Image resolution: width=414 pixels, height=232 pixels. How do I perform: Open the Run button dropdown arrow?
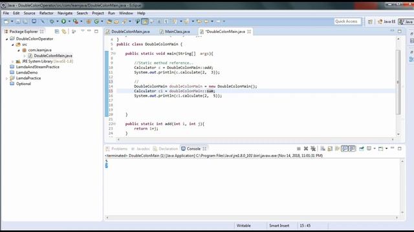[69, 21]
